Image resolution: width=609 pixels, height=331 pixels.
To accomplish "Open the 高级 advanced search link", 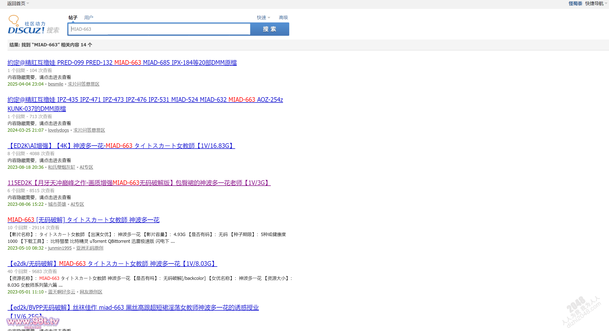I will click(283, 17).
